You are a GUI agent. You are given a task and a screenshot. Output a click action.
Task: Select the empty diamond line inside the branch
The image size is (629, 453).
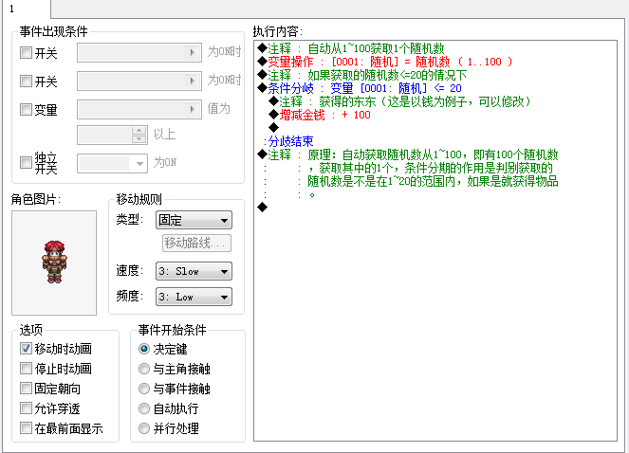point(274,128)
